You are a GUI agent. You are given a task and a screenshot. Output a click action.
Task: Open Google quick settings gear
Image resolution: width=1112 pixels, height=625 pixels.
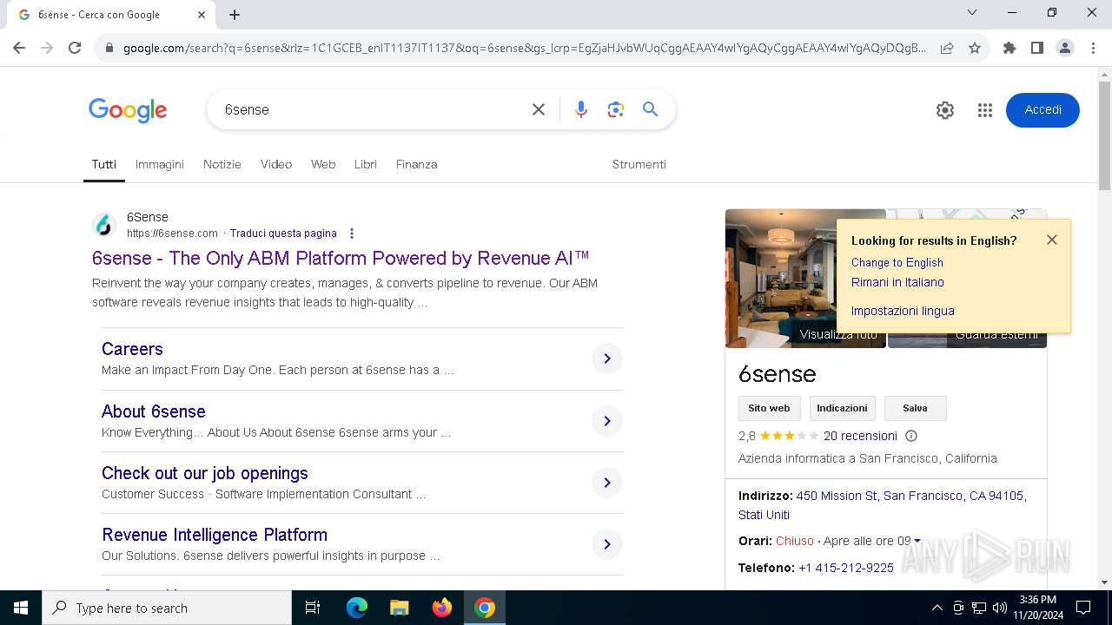pos(945,110)
